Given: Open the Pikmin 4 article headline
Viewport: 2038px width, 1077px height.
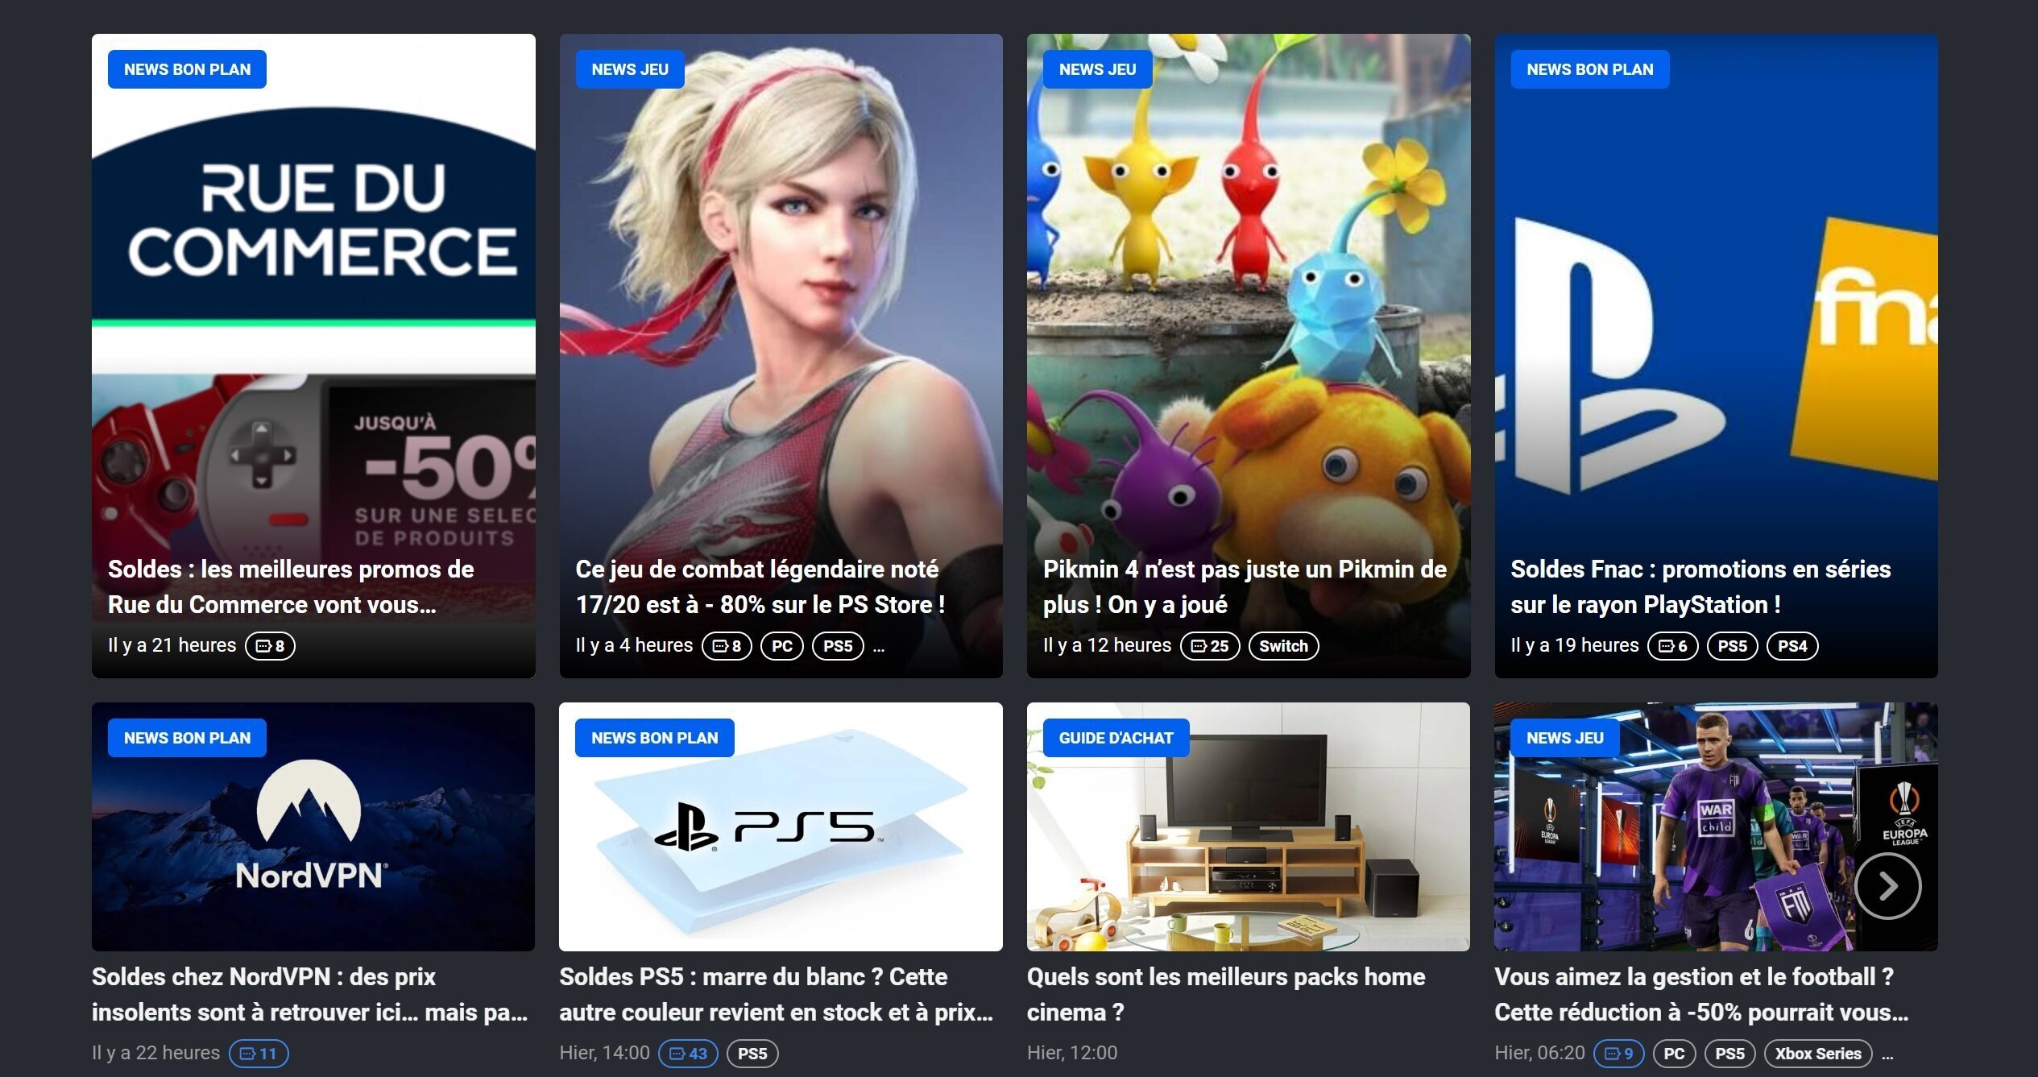Looking at the screenshot, I should tap(1245, 587).
